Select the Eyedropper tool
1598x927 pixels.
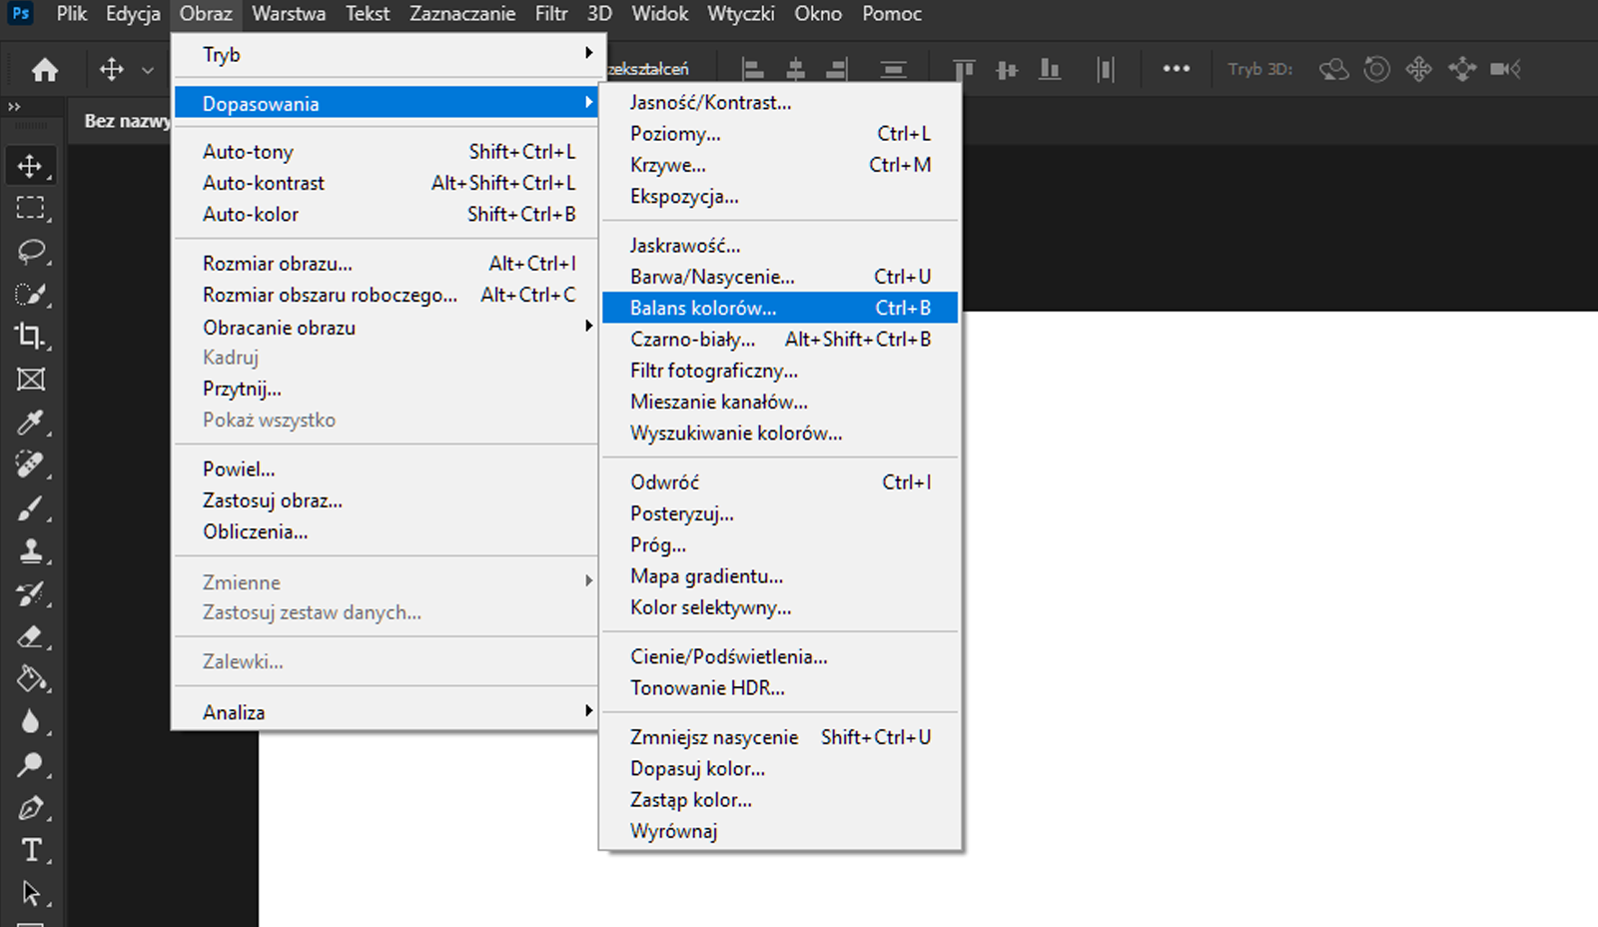[30, 423]
